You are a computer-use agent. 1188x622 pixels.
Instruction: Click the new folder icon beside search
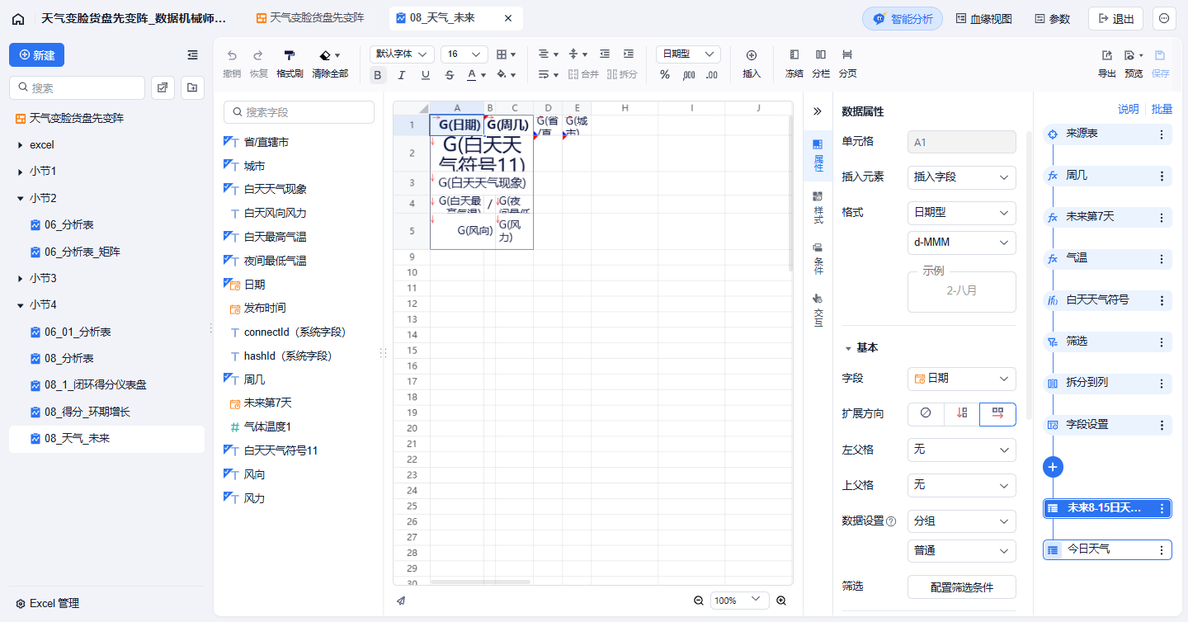[191, 87]
